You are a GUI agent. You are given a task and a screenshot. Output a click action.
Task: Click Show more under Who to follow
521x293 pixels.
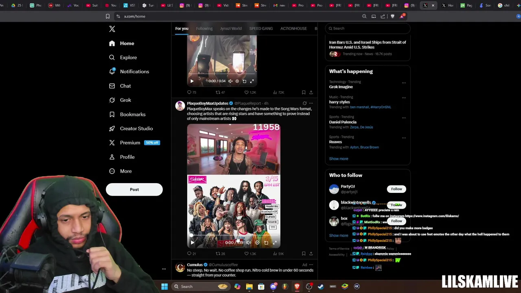point(339,236)
